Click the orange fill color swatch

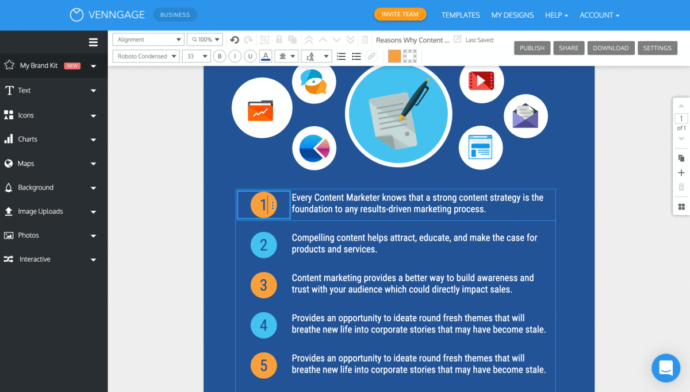pyautogui.click(x=394, y=56)
